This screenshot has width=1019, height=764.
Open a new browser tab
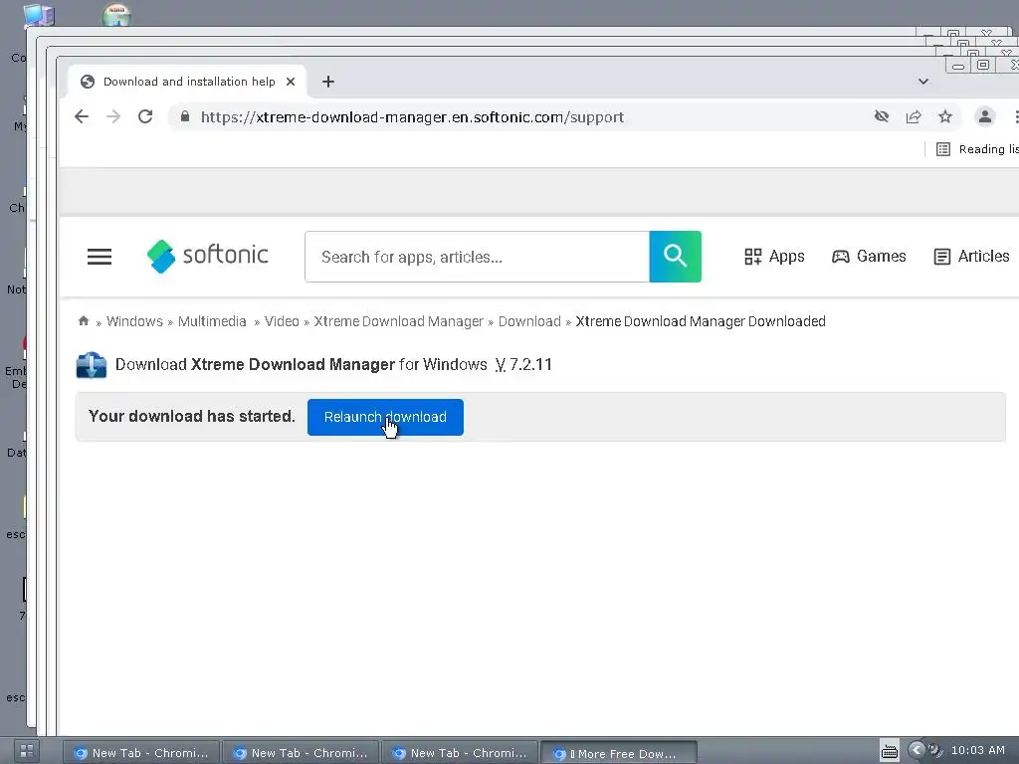tap(328, 82)
